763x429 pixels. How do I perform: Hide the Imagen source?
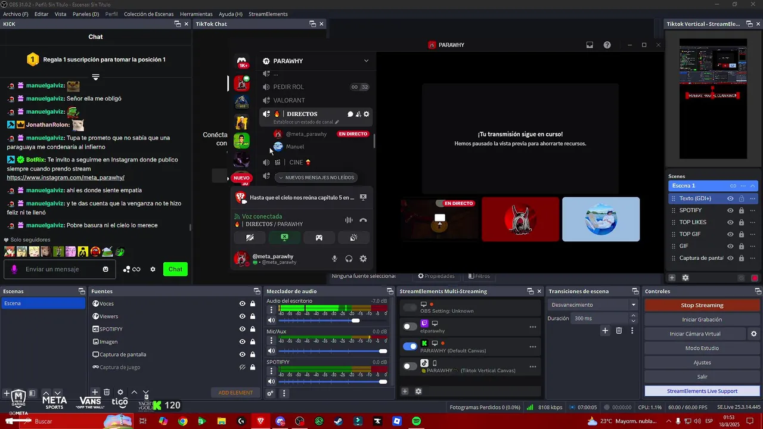click(x=242, y=341)
